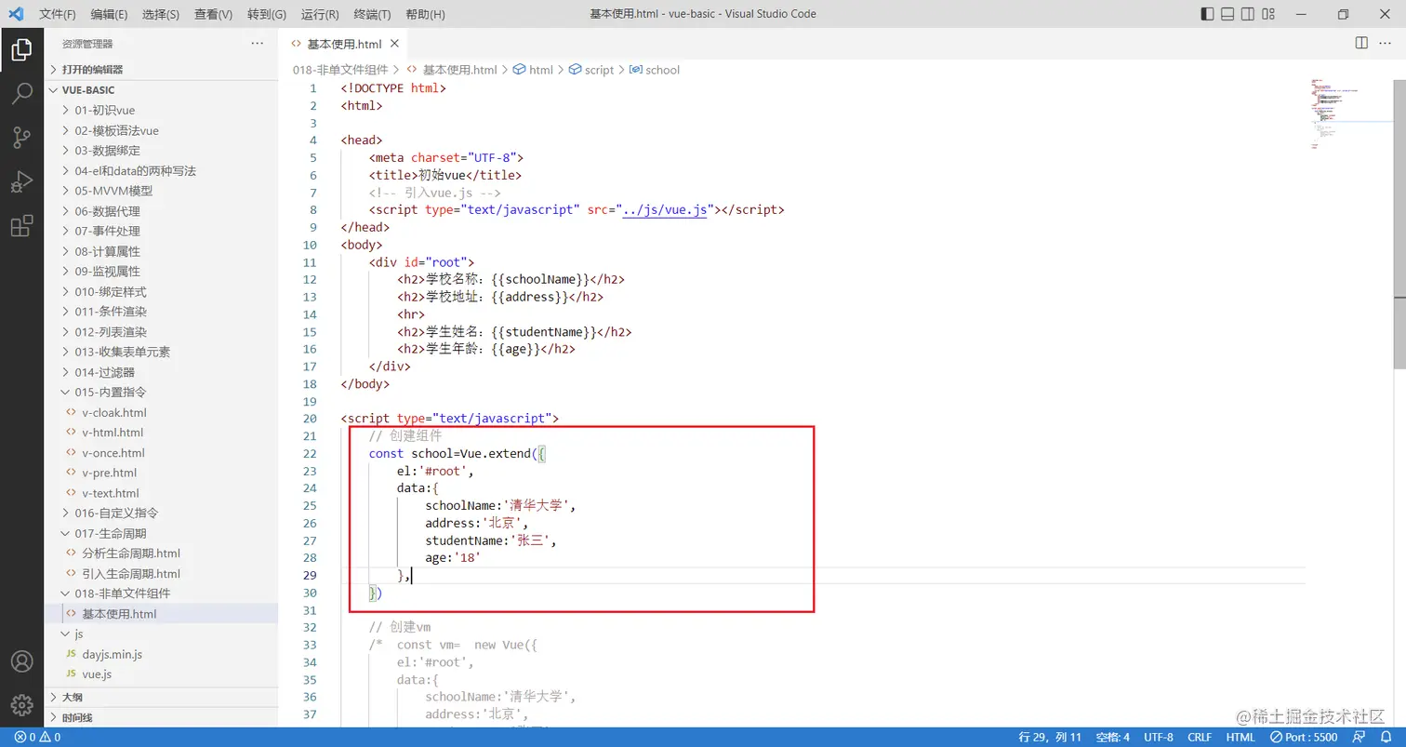The width and height of the screenshot is (1406, 747).
Task: Open the Source Control view icon
Action: coord(21,138)
